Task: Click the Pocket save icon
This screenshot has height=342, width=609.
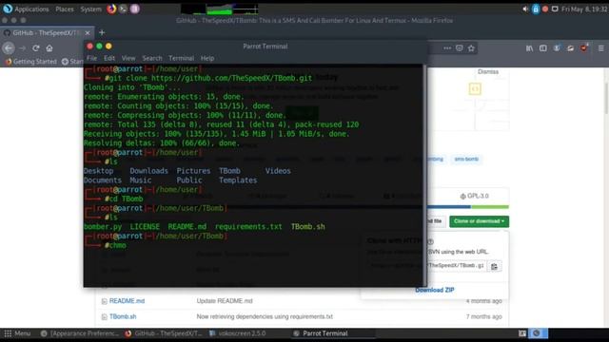Action: click(x=460, y=48)
